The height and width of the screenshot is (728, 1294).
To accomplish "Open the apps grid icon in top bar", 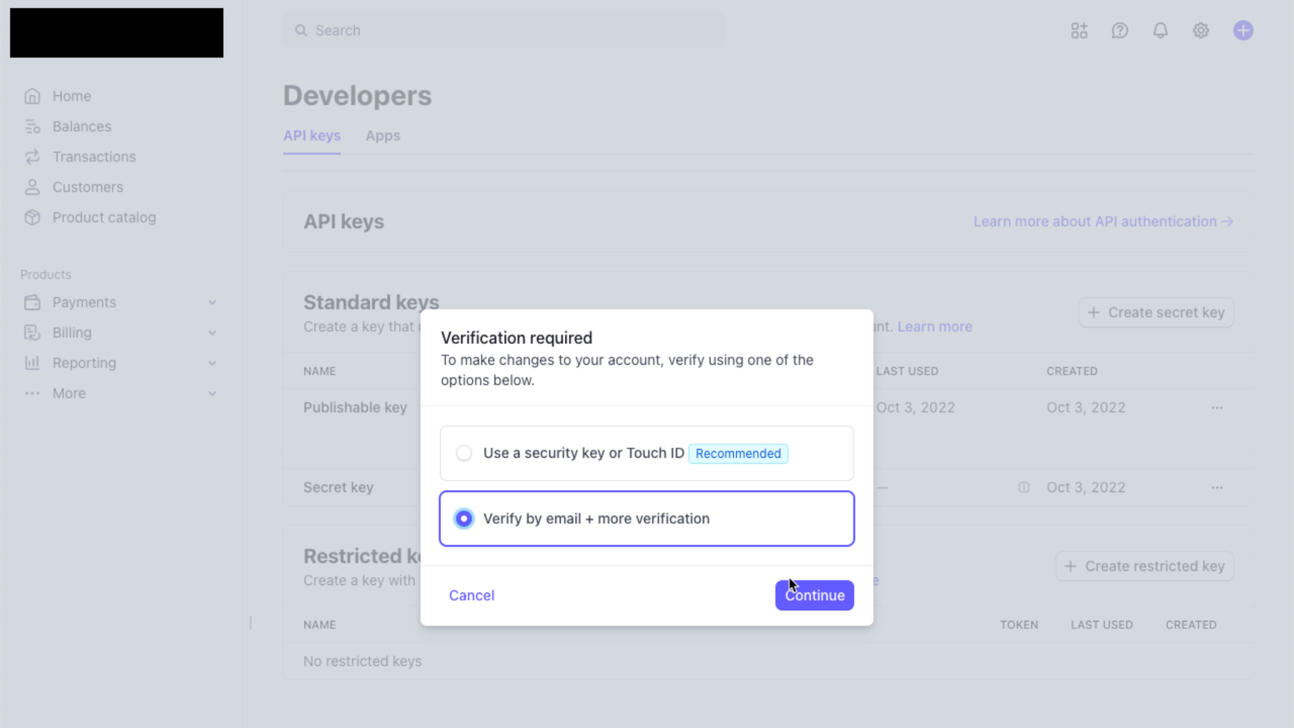I will [1079, 30].
